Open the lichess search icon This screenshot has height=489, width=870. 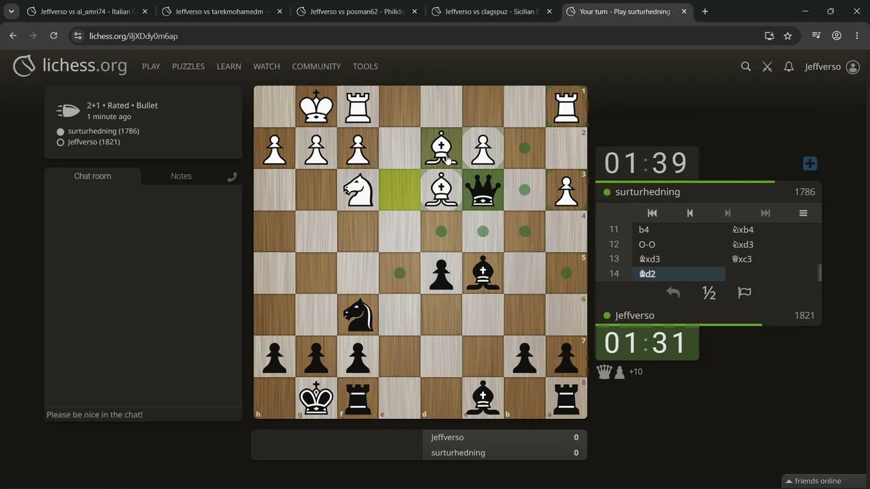pyautogui.click(x=746, y=67)
